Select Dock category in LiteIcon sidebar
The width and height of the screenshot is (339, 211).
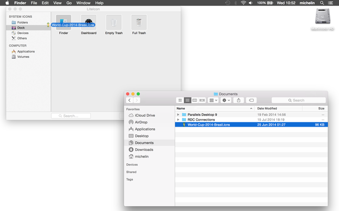tap(28, 28)
